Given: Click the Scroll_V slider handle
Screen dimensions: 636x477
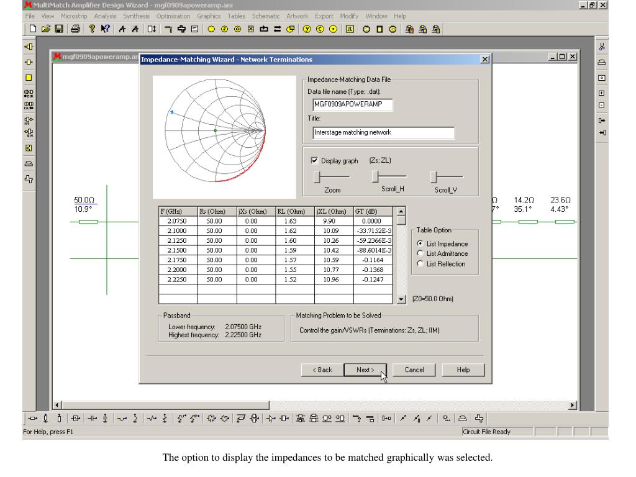Looking at the screenshot, I should [434, 177].
